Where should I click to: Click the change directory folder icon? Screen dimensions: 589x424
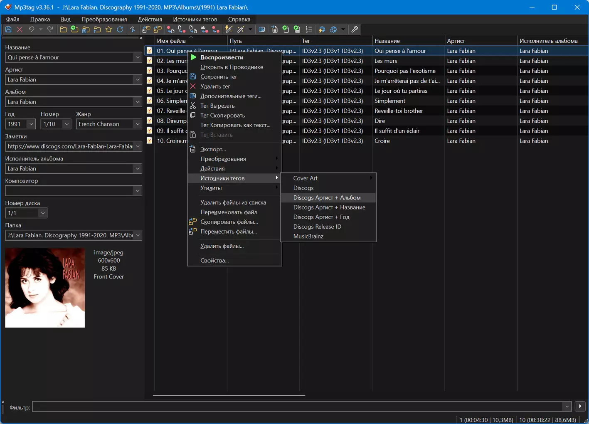coord(63,30)
